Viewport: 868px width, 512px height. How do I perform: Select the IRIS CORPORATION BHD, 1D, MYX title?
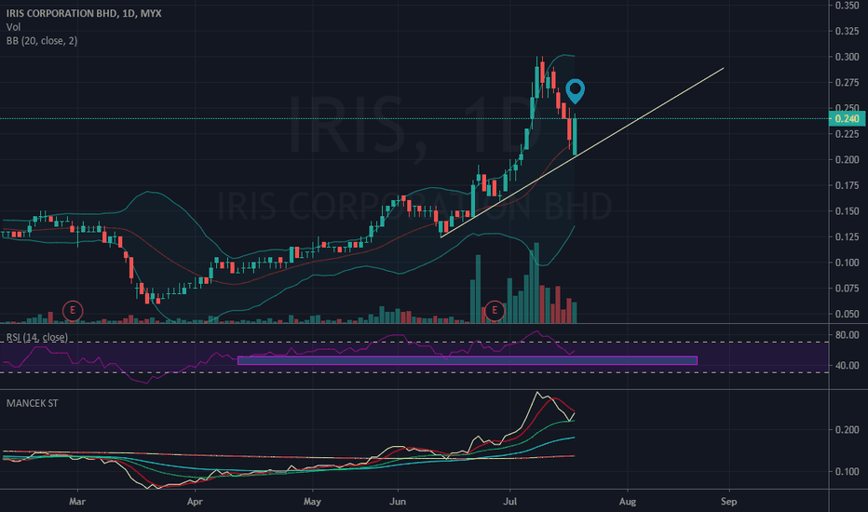84,13
